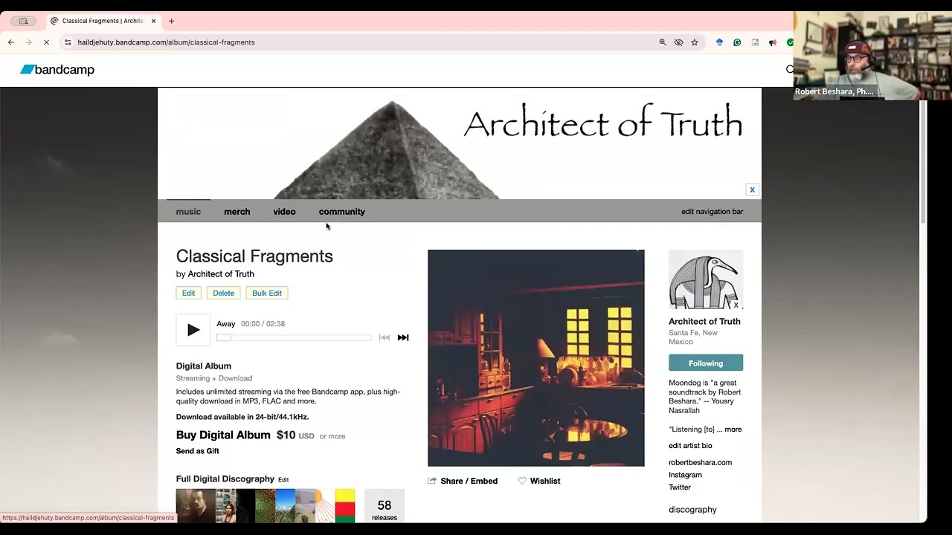Viewport: 952px width, 535px height.
Task: Expand artist bio with more link
Action: pos(733,429)
